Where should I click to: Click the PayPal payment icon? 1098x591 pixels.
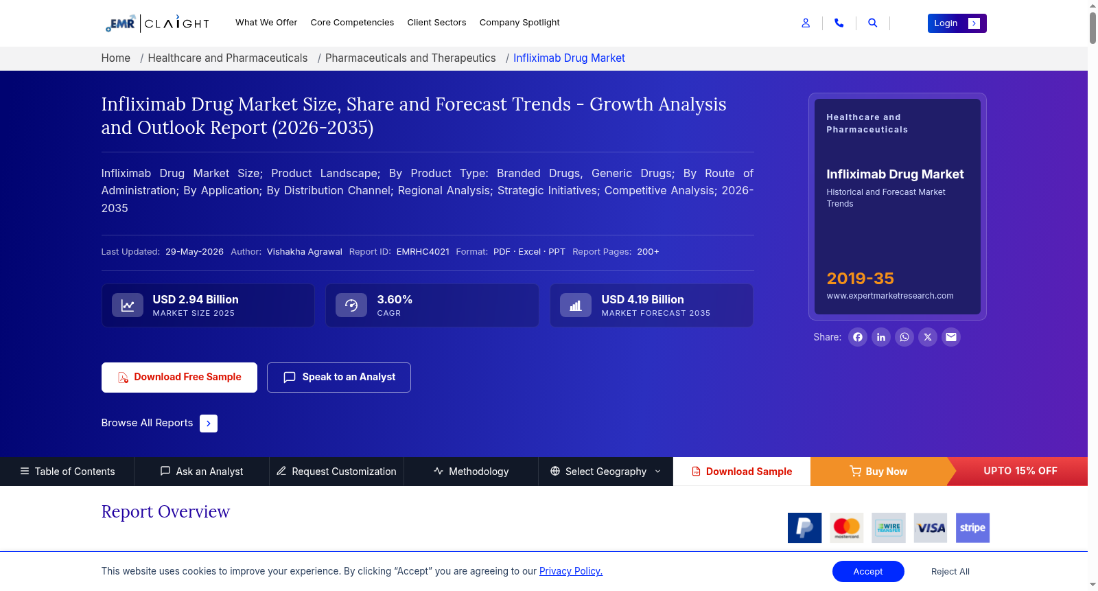point(805,528)
